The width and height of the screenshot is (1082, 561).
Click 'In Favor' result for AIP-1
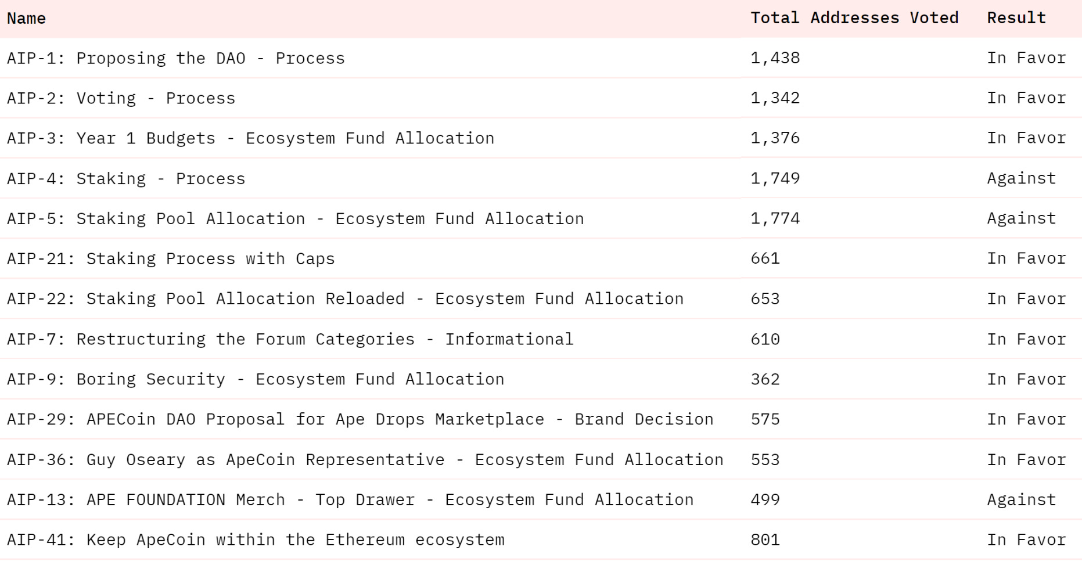click(x=1027, y=58)
